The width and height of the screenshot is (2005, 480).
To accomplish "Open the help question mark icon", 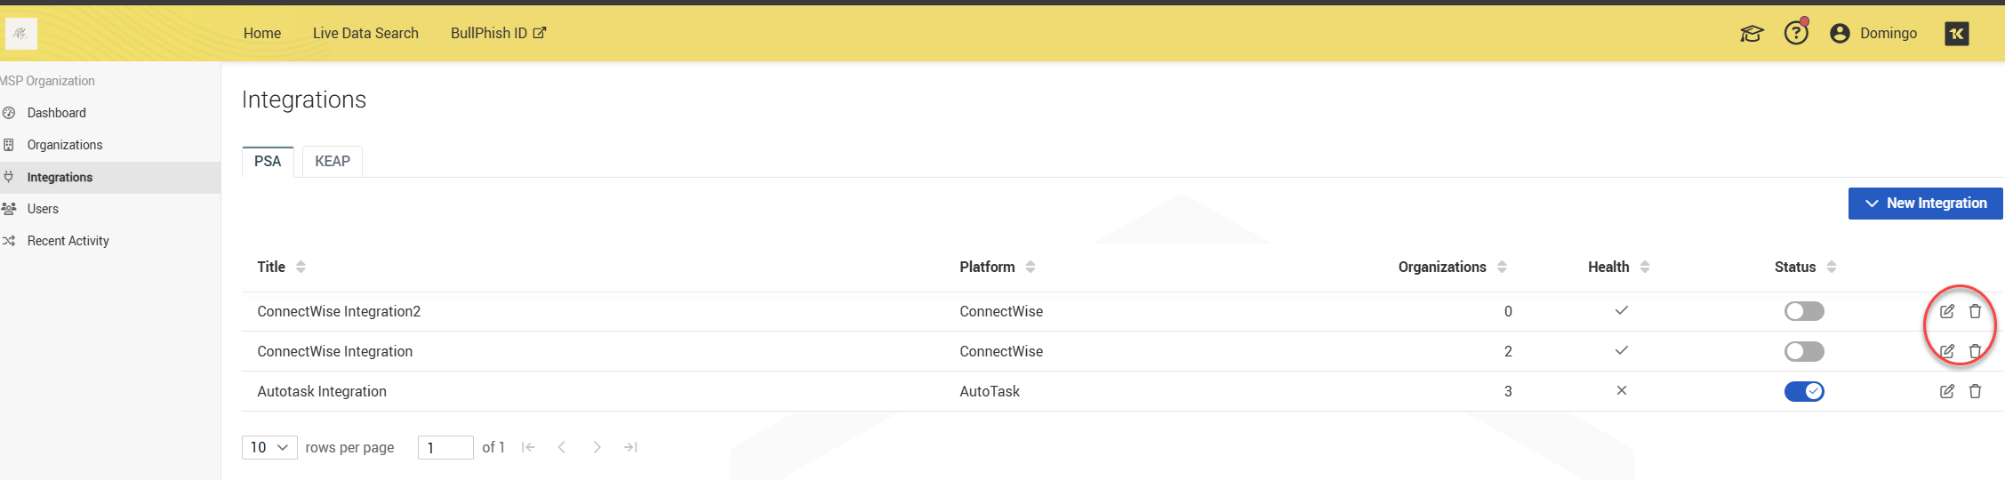I will (1795, 33).
